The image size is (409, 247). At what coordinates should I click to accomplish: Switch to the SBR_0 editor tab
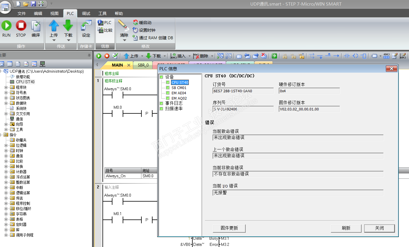(x=143, y=65)
